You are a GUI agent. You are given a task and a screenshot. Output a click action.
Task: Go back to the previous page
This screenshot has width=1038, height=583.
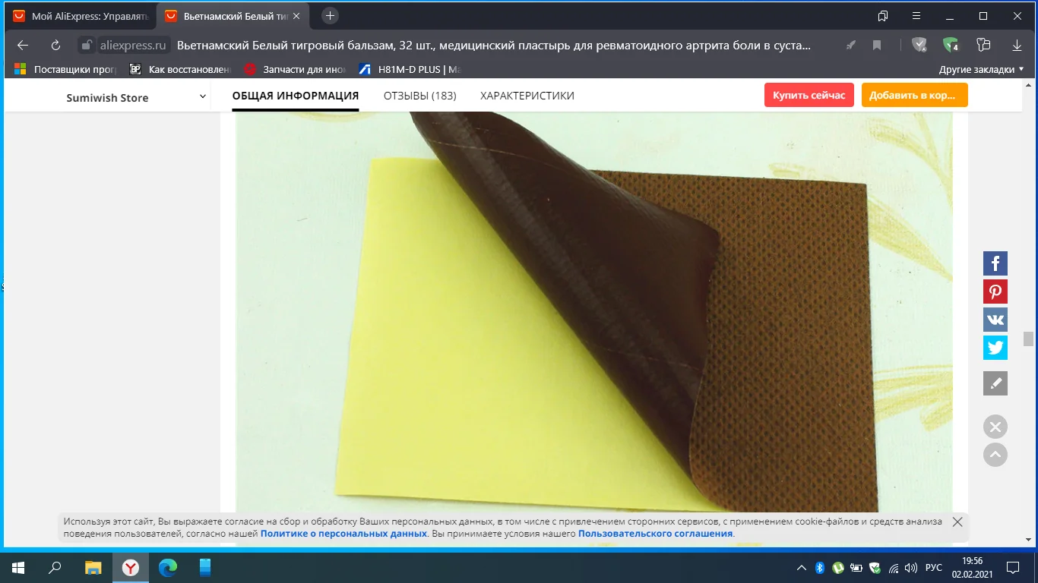23,46
